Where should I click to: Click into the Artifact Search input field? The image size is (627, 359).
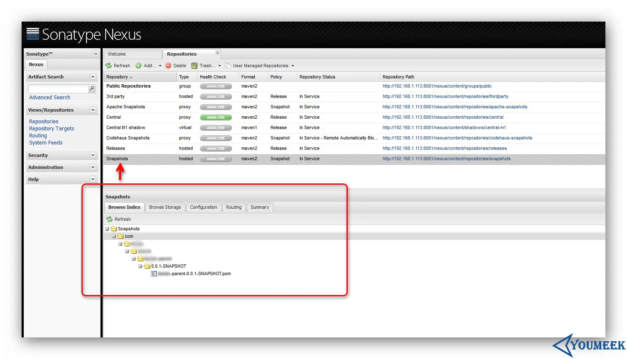tap(59, 89)
